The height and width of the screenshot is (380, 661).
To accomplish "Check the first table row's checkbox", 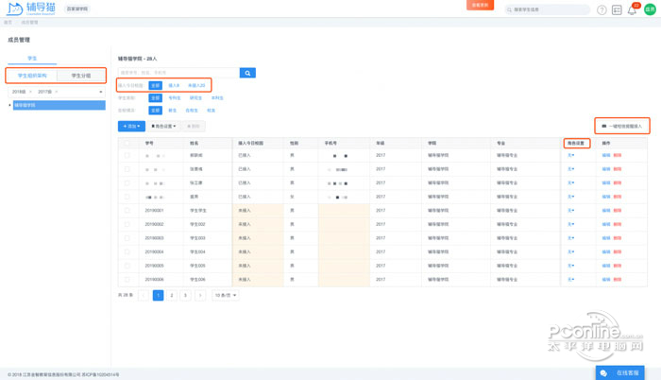I will point(127,155).
